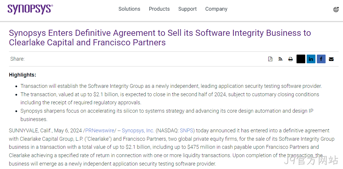Click the Highlights heading
This screenshot has width=343, height=169.
point(23,75)
